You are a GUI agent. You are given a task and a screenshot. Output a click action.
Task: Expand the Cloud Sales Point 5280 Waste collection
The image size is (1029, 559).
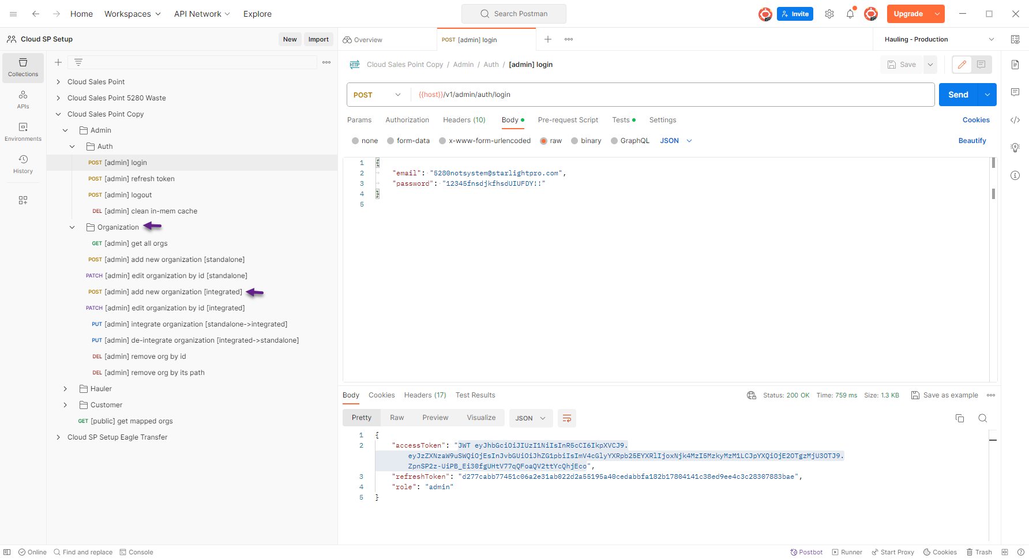tap(58, 98)
